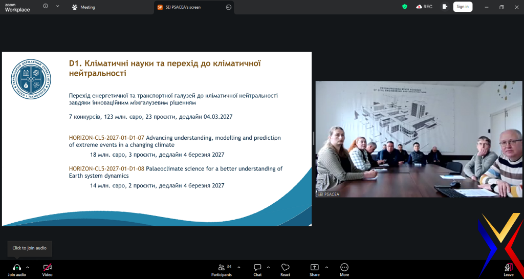
Task: Expand the Participants options arrow
Action: coord(239,267)
